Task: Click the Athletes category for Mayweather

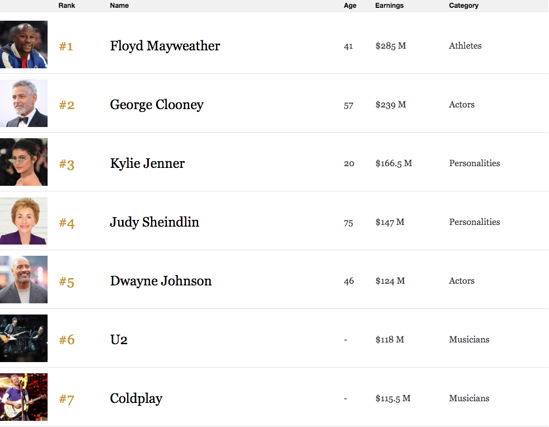Action: pos(465,46)
